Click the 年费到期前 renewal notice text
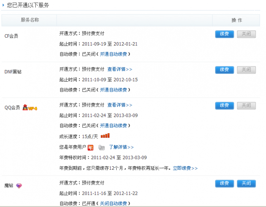266x207 pixels. point(116,168)
